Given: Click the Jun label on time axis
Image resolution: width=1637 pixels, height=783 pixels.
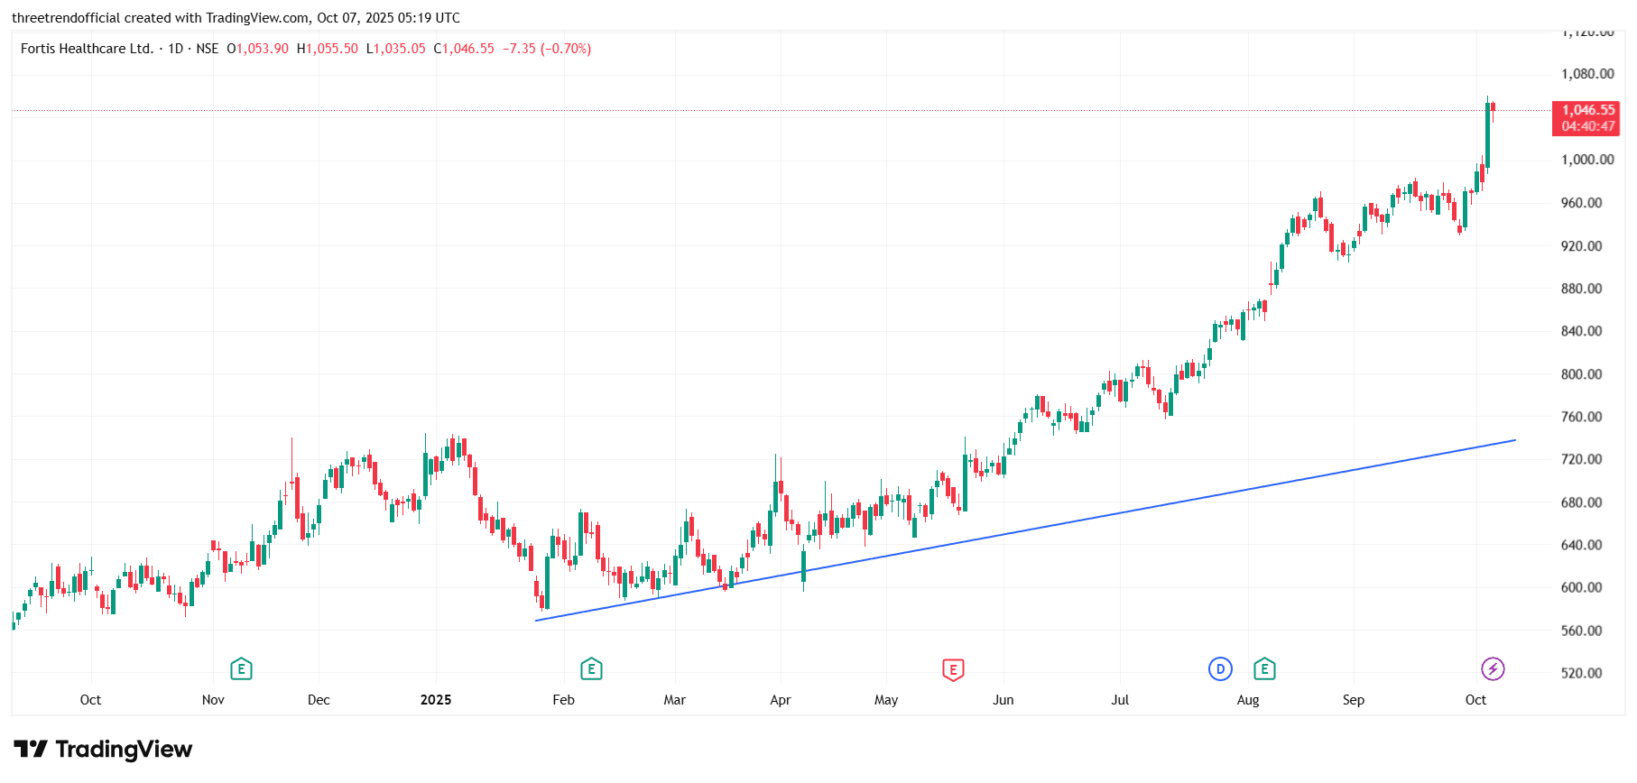Looking at the screenshot, I should click(x=1003, y=700).
